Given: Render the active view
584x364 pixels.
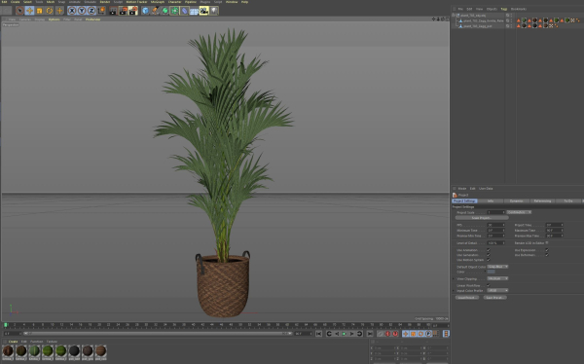Looking at the screenshot, I should coord(113,11).
